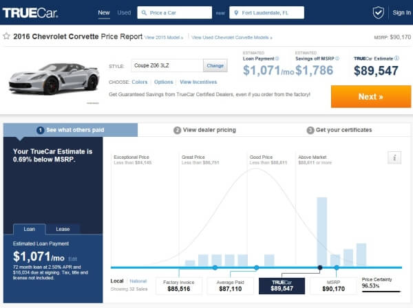
Task: Open the View Incentives link
Action: coord(198,82)
